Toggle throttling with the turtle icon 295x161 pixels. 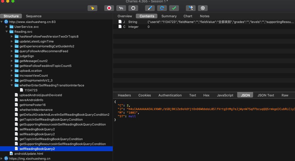click(121, 8)
